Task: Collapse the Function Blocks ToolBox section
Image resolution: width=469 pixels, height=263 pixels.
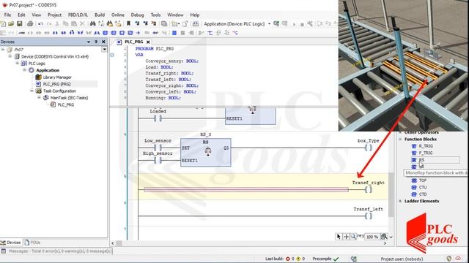Action: click(x=400, y=140)
